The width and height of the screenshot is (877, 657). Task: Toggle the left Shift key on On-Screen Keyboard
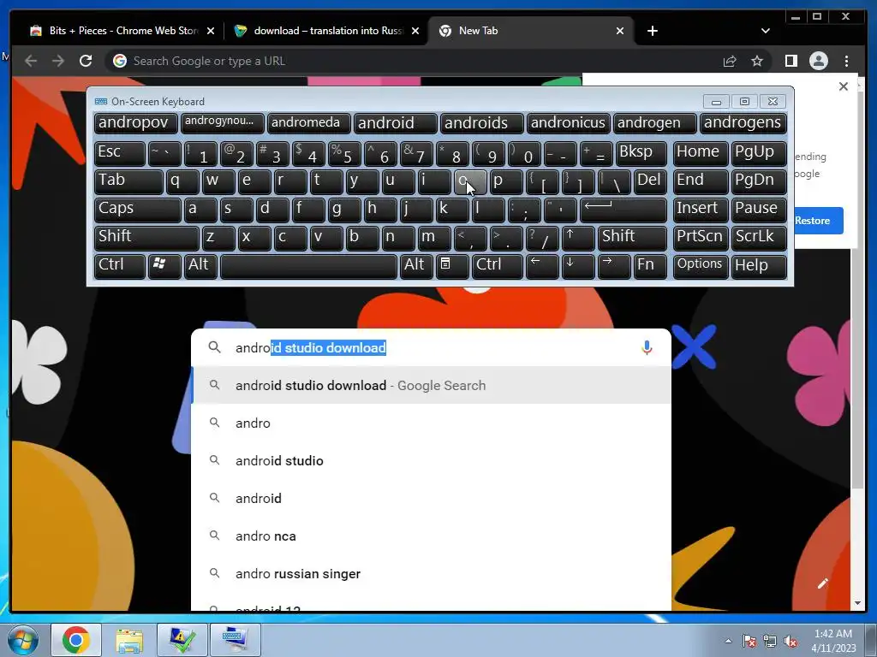pyautogui.click(x=146, y=237)
